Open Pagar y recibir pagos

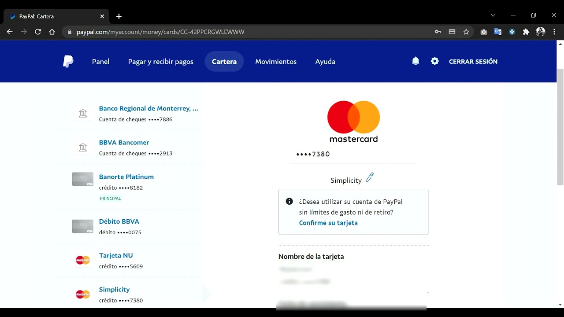(161, 62)
